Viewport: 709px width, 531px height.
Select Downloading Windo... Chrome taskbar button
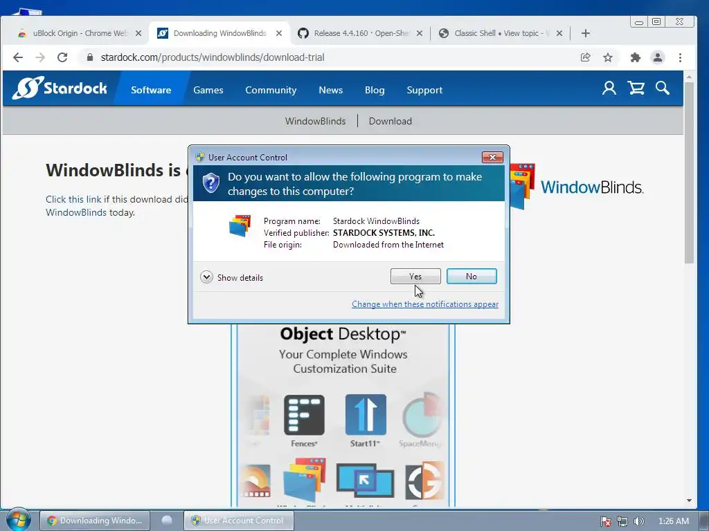click(94, 520)
